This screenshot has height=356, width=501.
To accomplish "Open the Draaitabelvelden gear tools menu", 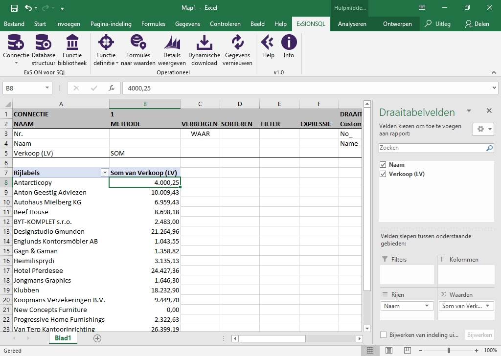I will click(483, 129).
